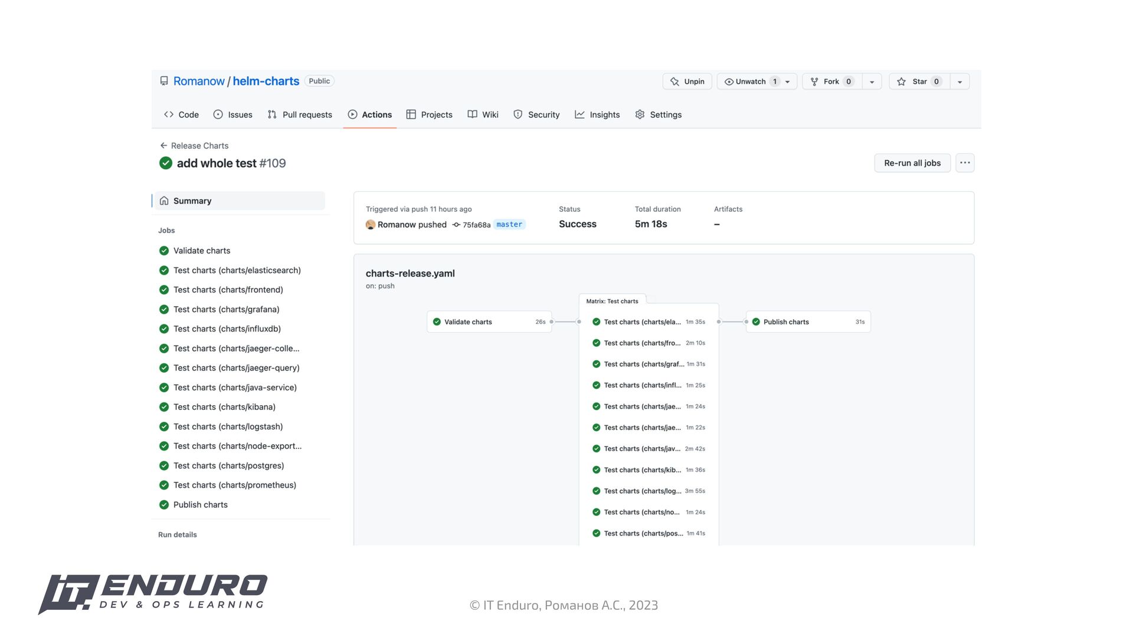Open Test charts (charts/prometheus) job
This screenshot has width=1133, height=637.
[x=234, y=485]
